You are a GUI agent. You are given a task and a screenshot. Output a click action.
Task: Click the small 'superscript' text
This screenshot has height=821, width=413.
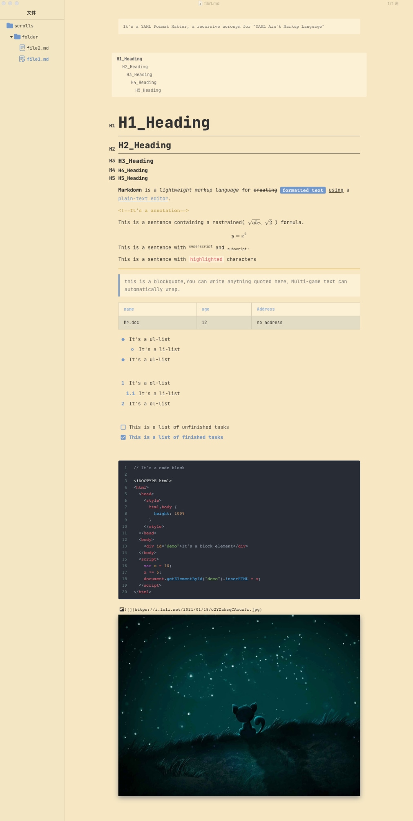point(201,246)
